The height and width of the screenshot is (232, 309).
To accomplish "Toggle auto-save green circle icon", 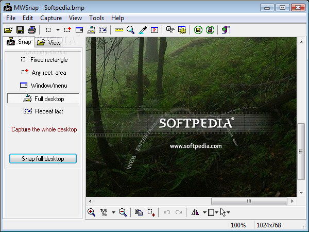I will pyautogui.click(x=198, y=30).
